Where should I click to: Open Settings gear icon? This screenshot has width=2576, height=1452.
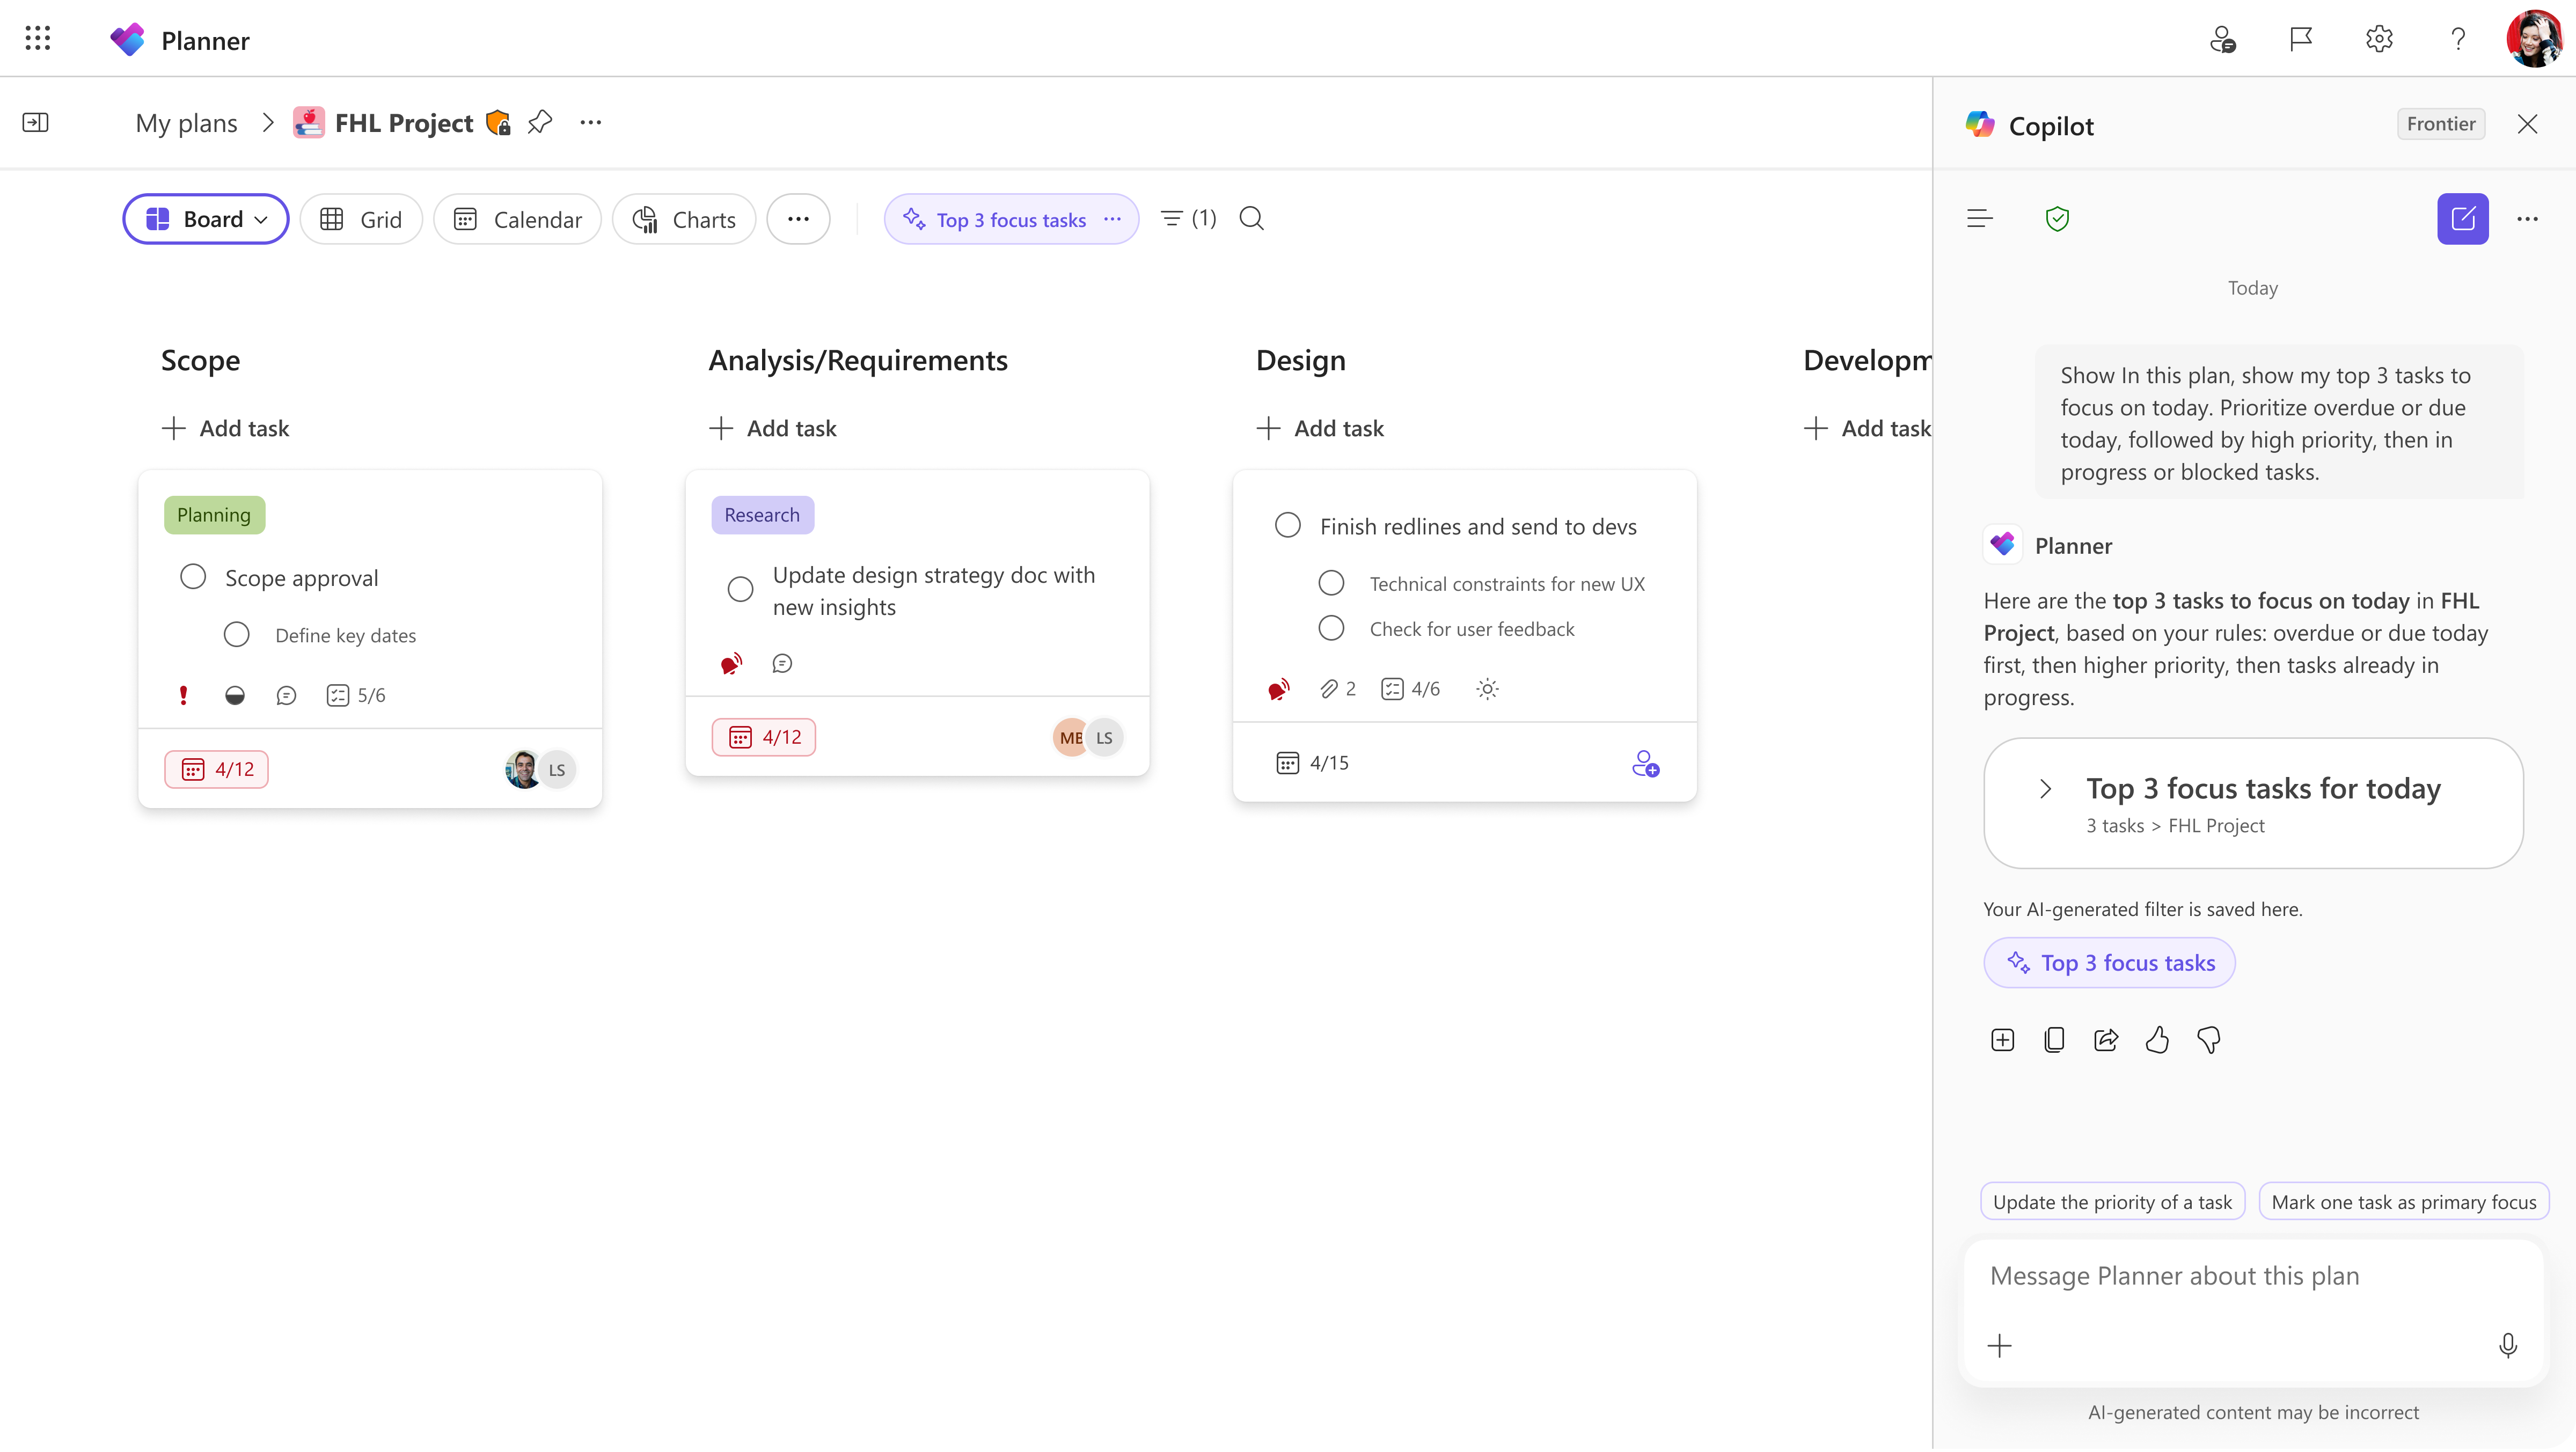[x=2379, y=39]
